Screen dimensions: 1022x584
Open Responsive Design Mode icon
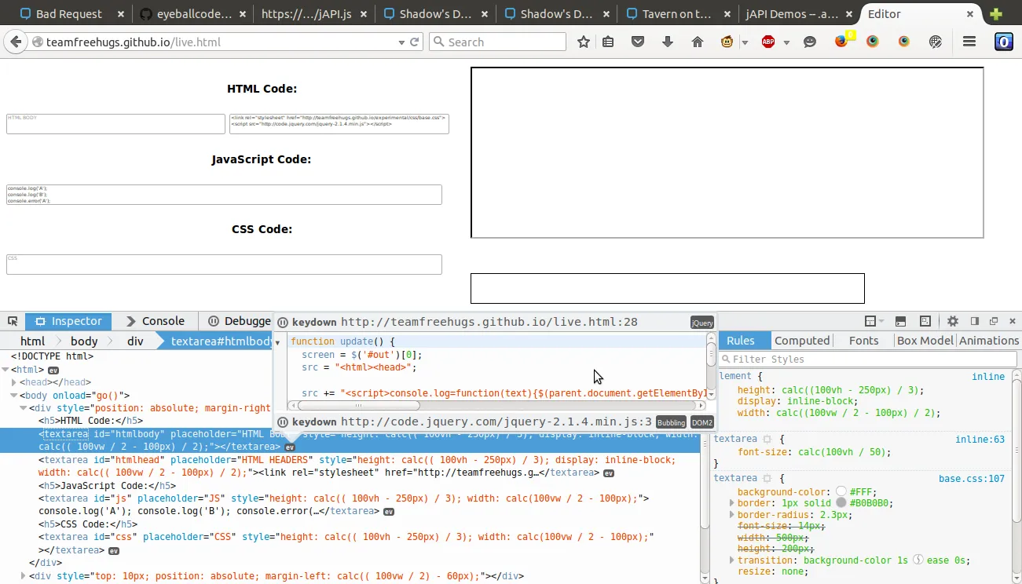coord(925,321)
